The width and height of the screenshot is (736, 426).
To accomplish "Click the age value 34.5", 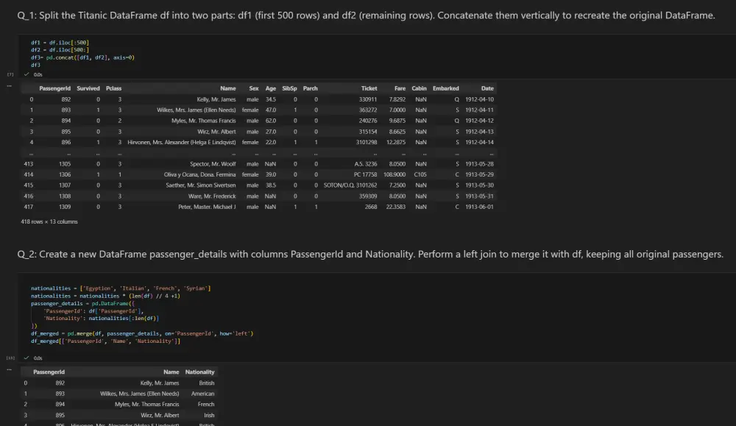I will 271,99.
